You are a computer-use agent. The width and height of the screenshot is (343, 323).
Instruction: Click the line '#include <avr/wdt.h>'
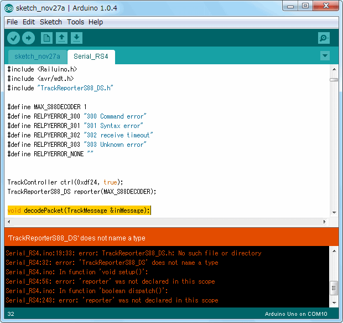pos(41,79)
